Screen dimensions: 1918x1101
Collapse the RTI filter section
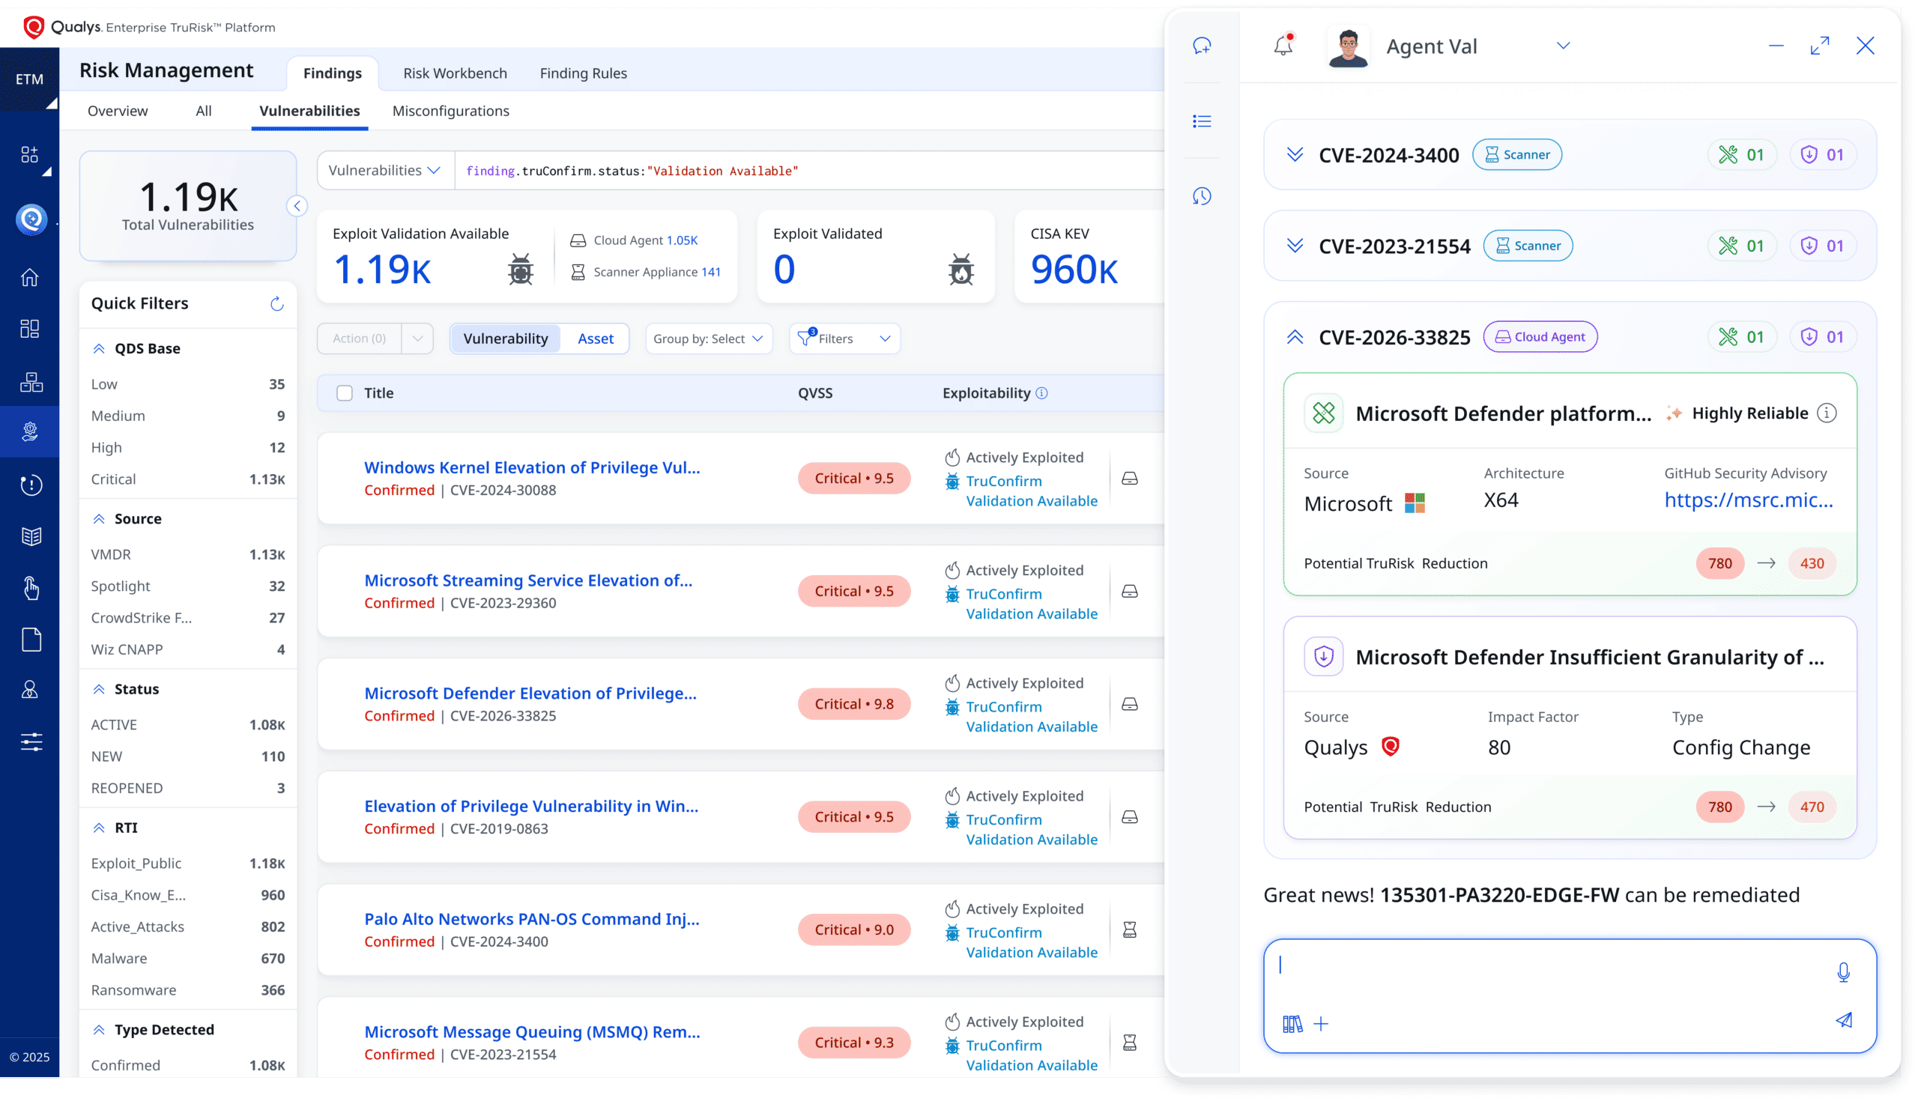(x=98, y=828)
